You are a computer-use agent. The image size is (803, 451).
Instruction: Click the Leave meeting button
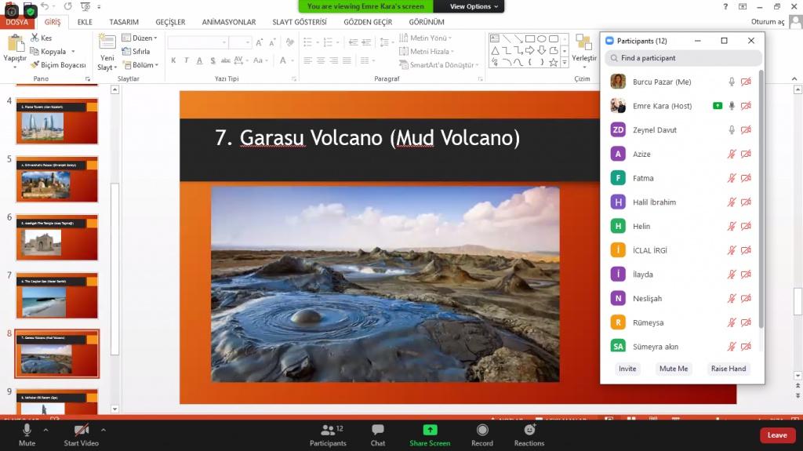(x=776, y=435)
